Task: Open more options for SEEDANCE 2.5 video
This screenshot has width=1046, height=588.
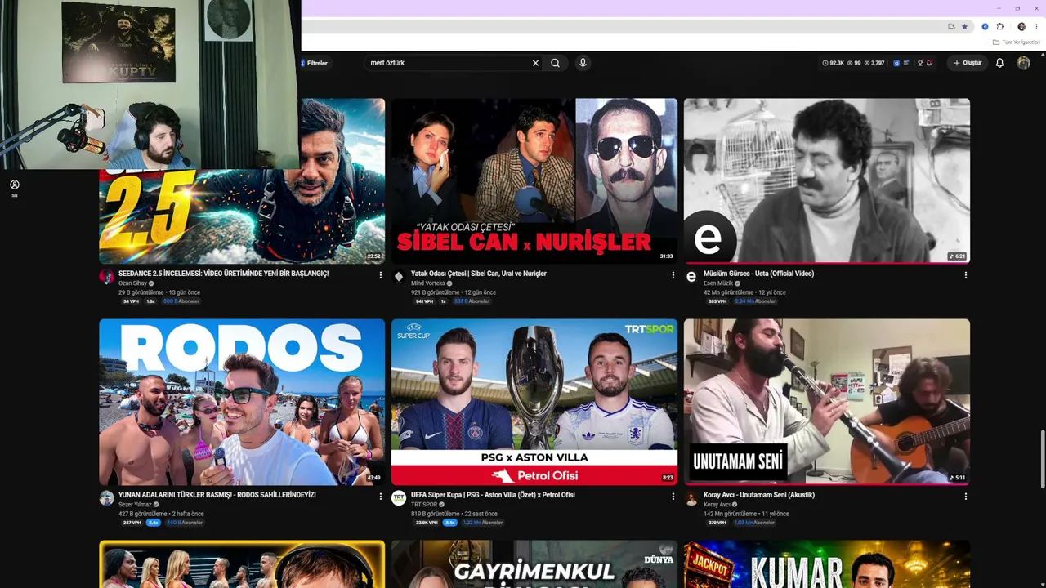Action: click(x=380, y=275)
